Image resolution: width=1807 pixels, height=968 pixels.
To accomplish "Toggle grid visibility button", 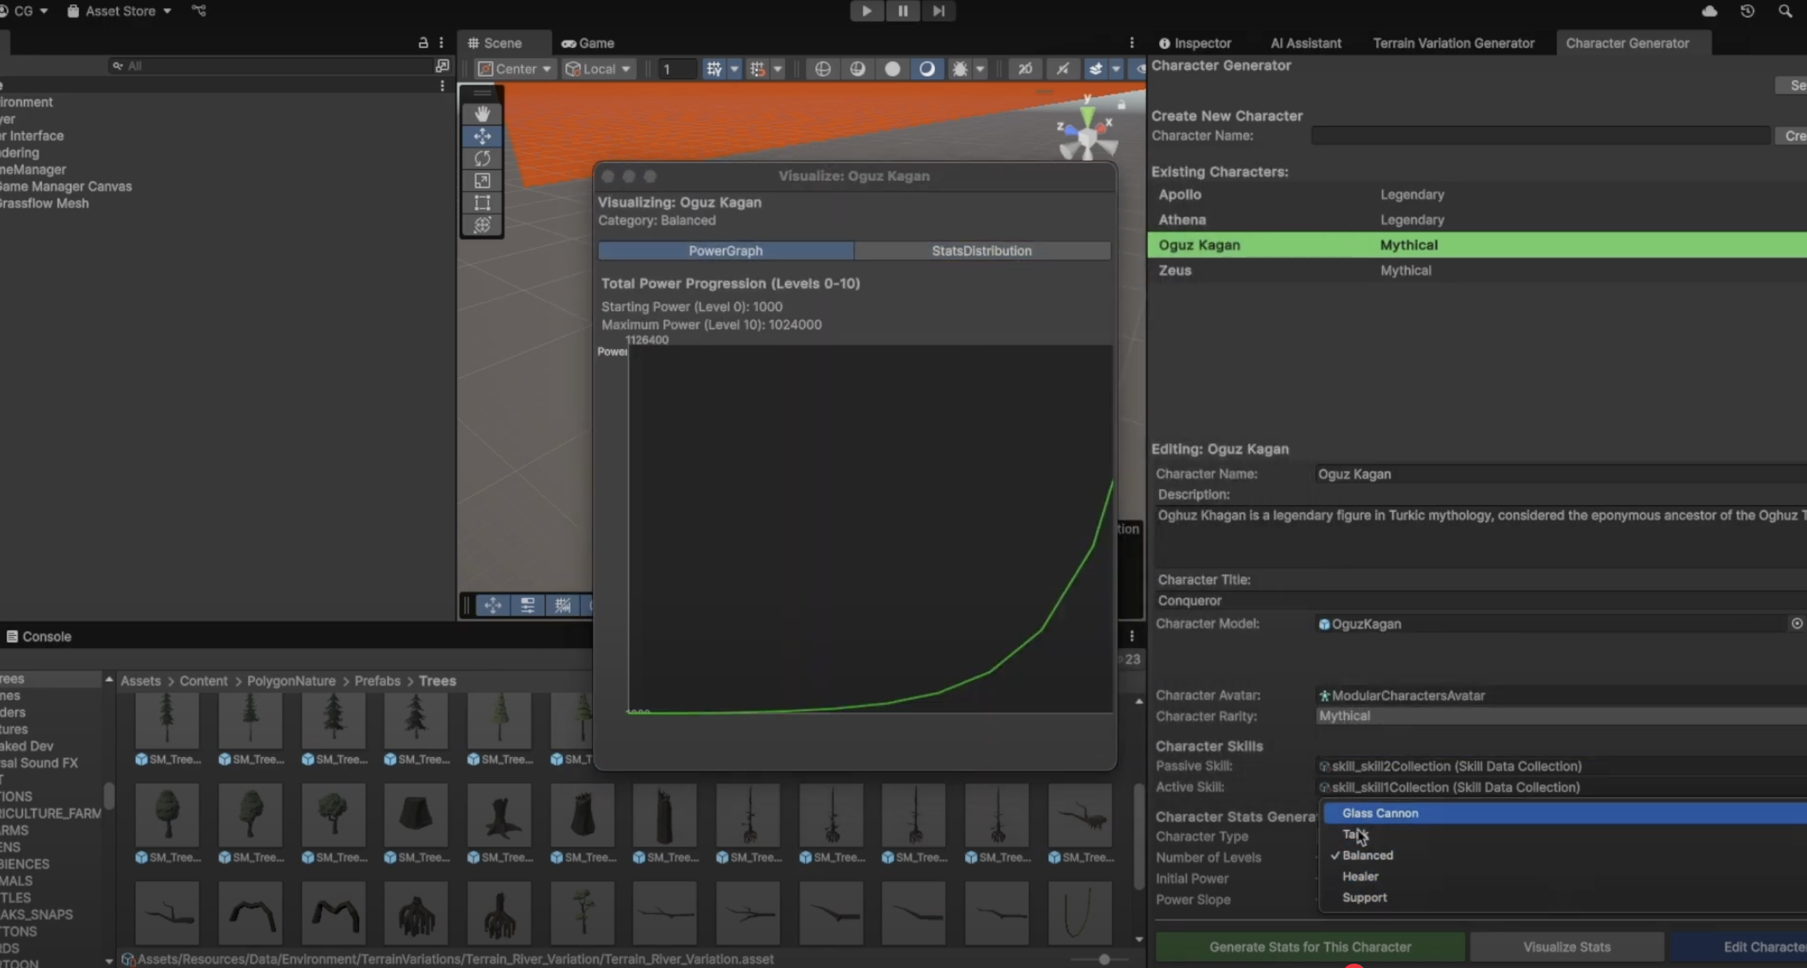I will tap(714, 69).
